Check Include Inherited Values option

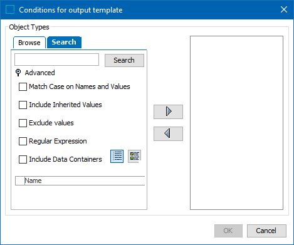23,105
